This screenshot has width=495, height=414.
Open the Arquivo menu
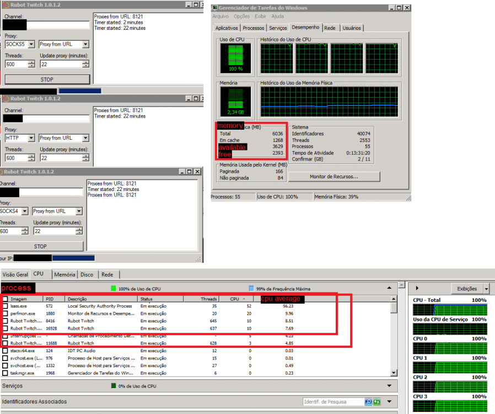(220, 17)
